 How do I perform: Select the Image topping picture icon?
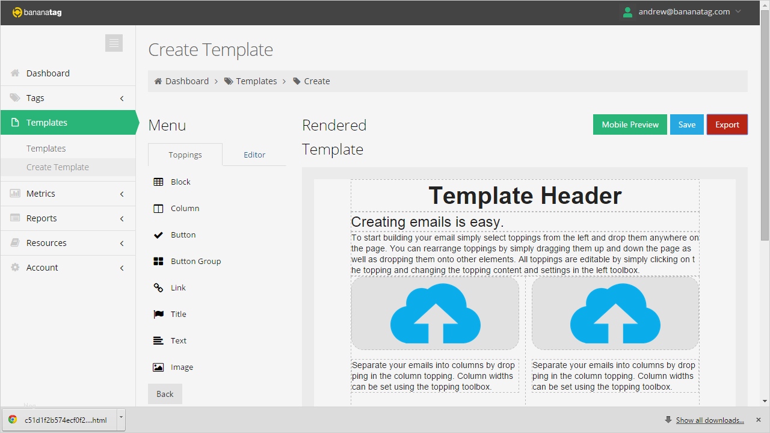[158, 367]
